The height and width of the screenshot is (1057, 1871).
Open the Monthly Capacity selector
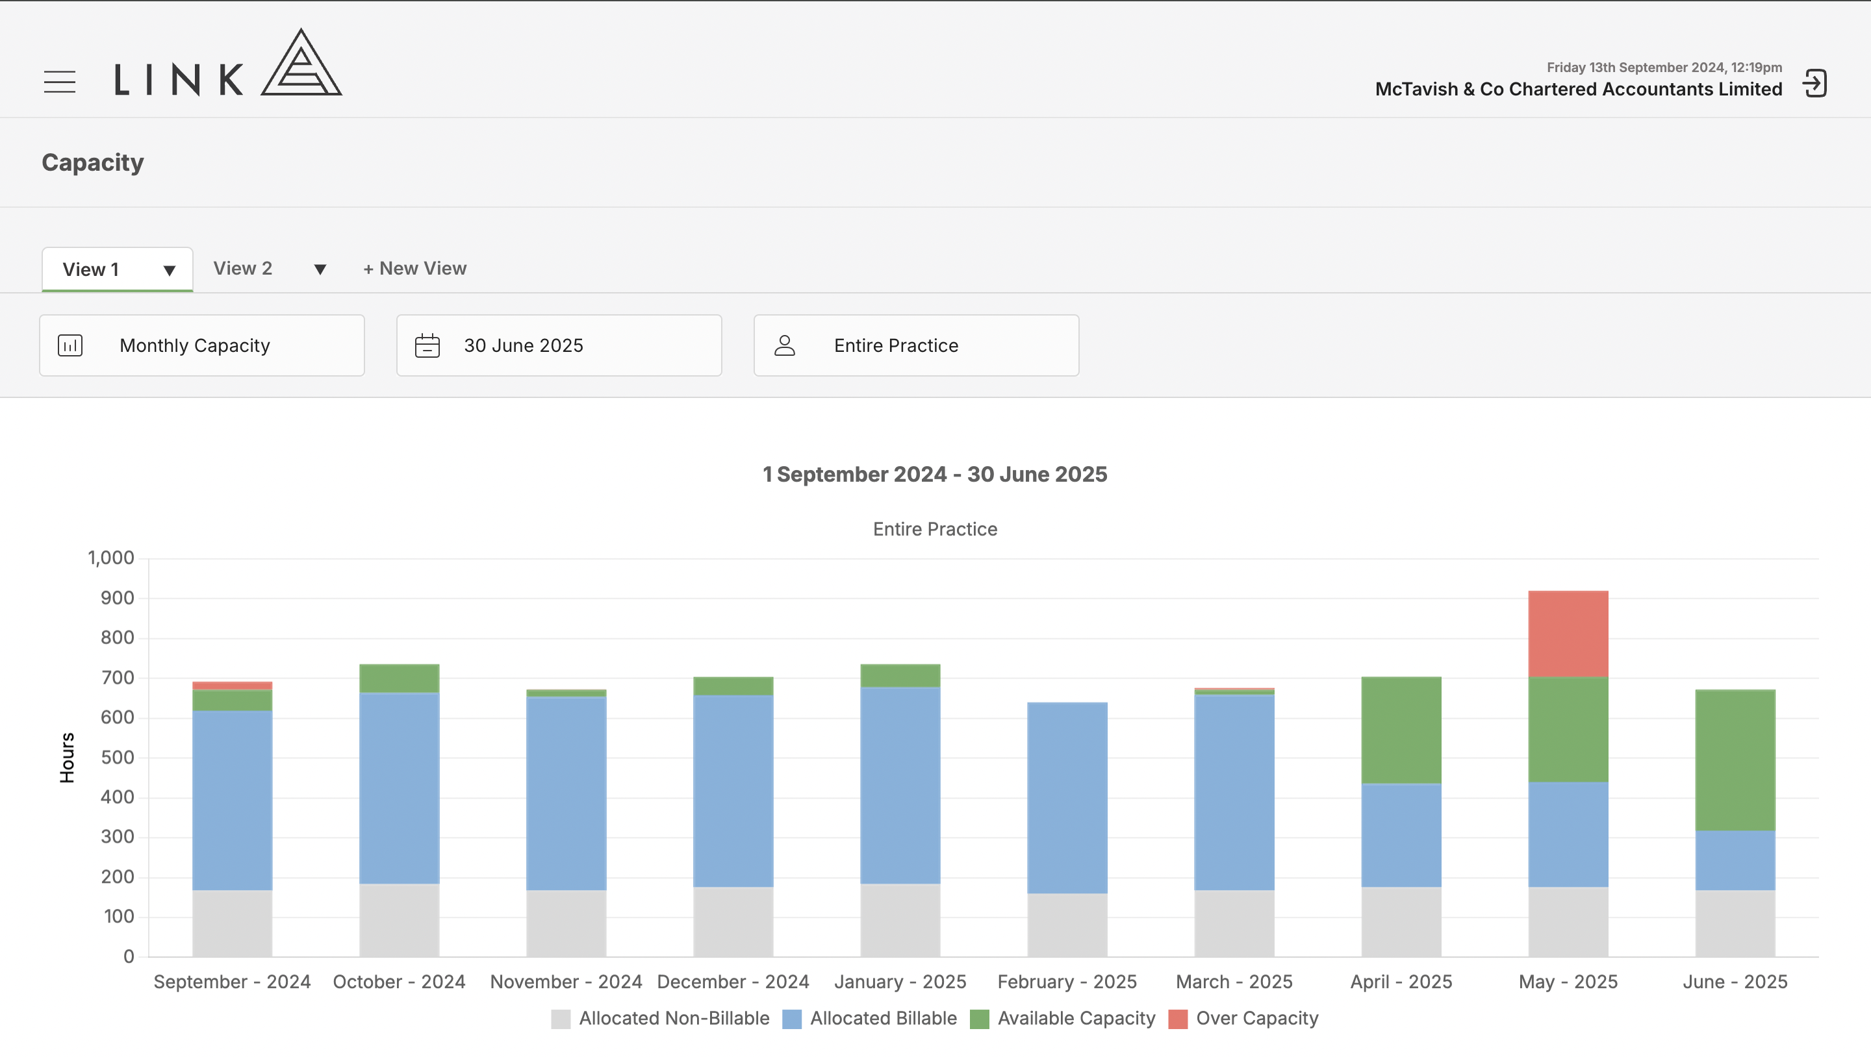tap(202, 345)
